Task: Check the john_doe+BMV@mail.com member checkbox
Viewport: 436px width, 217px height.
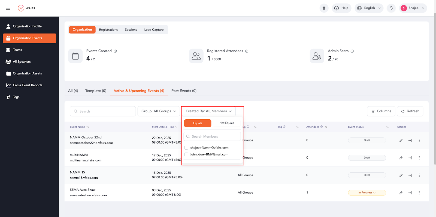Action: click(x=186, y=154)
